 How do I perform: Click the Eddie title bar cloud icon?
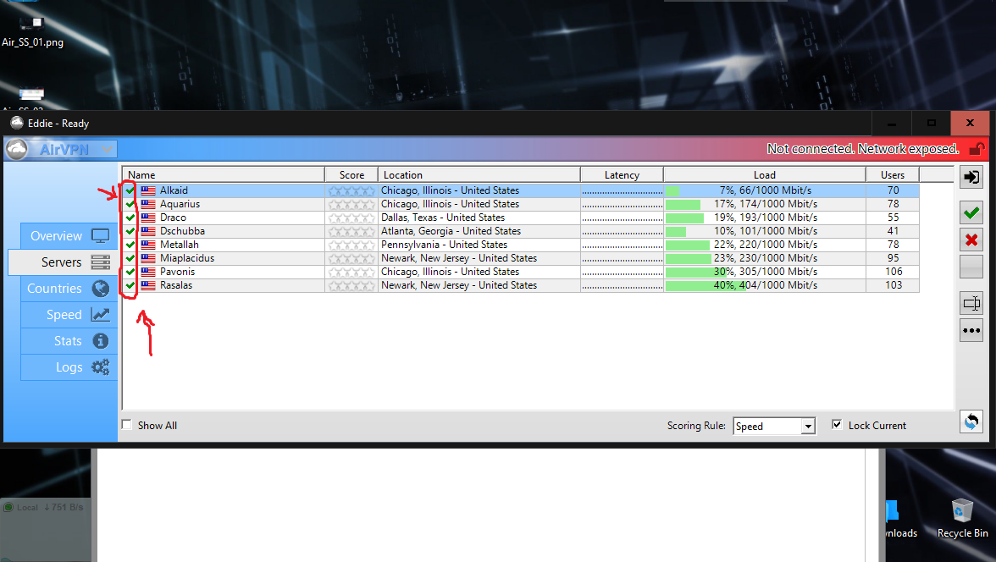tap(17, 123)
